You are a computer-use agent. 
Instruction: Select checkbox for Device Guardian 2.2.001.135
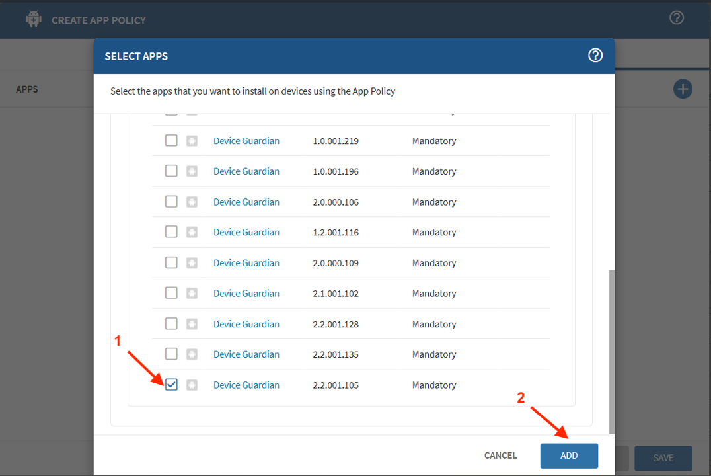point(171,354)
